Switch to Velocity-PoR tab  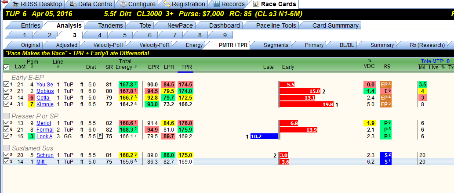pos(151,45)
